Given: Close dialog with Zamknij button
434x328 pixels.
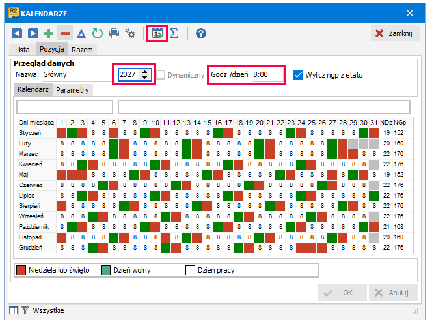Looking at the screenshot, I should tap(395, 33).
